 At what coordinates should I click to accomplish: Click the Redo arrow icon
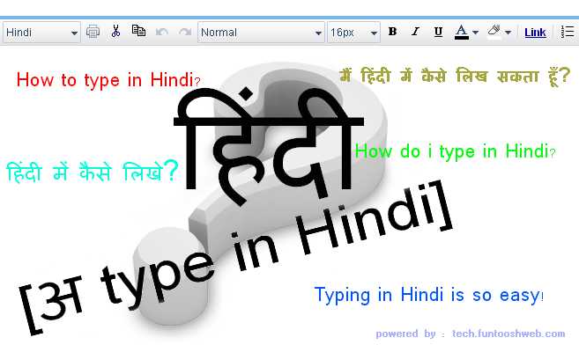pos(185,32)
